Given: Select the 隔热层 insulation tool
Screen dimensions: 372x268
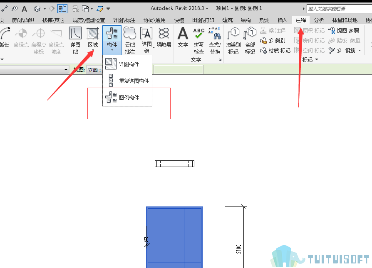Looking at the screenshot, I should coord(164,37).
